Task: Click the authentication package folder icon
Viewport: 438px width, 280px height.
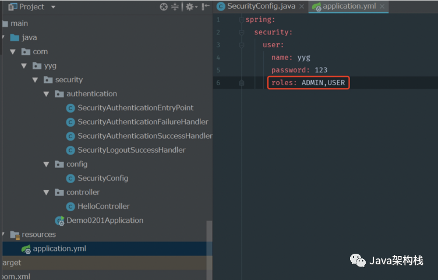Action: (59, 94)
